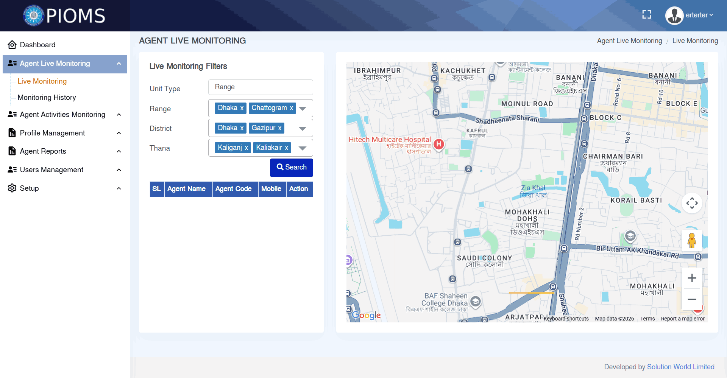Expand the Range dropdown arrow
Viewport: 727px width, 378px height.
303,109
